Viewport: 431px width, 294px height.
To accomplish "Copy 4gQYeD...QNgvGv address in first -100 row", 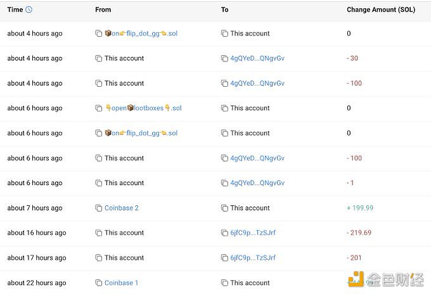I will 224,84.
